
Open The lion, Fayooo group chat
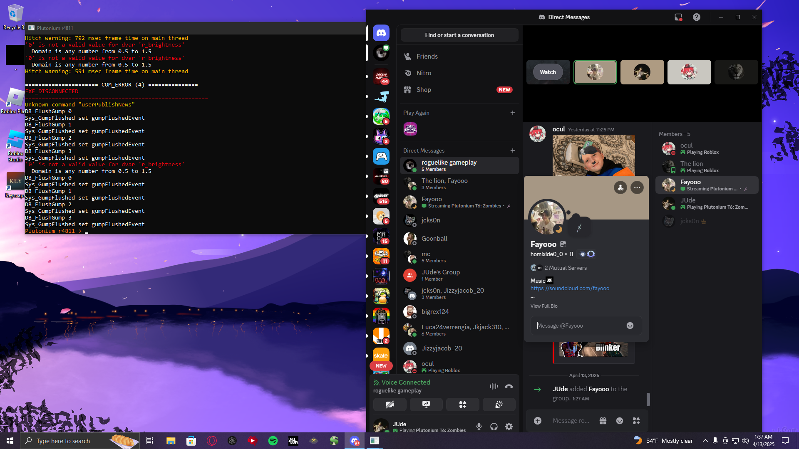point(459,184)
